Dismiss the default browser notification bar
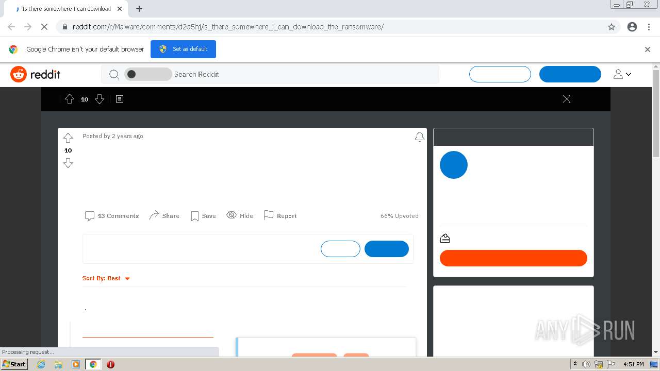 click(648, 49)
